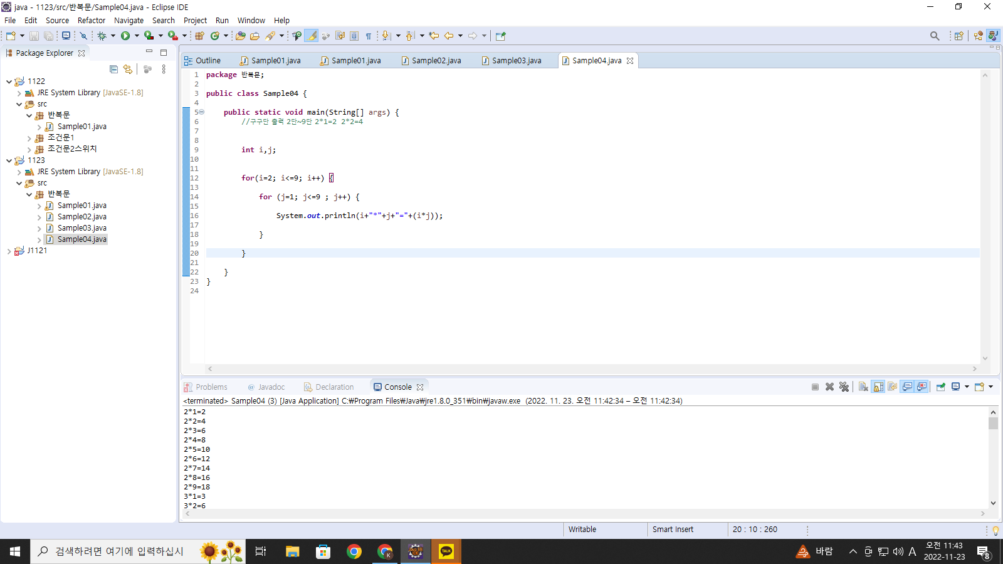
Task: Click the Skip All Breakpoints icon
Action: tap(83, 36)
